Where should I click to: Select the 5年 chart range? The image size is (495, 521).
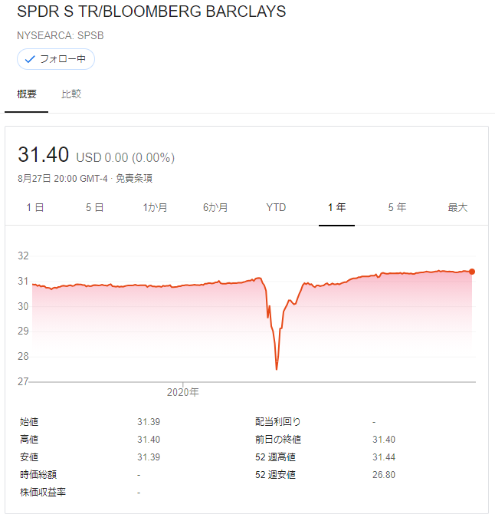coord(397,208)
